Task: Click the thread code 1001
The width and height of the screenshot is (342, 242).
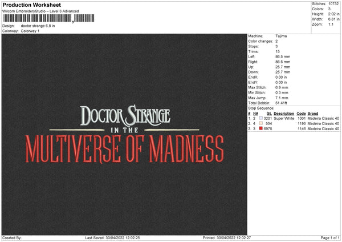Action: [302, 118]
